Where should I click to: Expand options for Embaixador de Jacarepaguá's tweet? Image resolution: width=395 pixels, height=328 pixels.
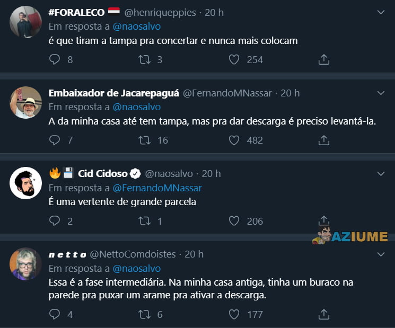381,93
